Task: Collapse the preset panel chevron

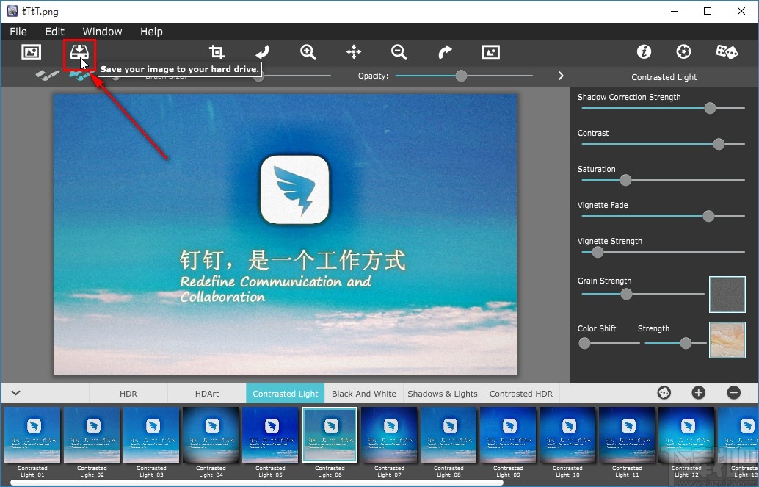Action: (16, 392)
